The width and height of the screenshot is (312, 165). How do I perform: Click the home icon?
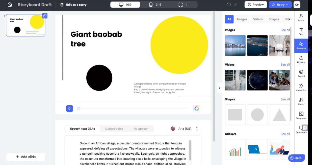[x=10, y=5]
